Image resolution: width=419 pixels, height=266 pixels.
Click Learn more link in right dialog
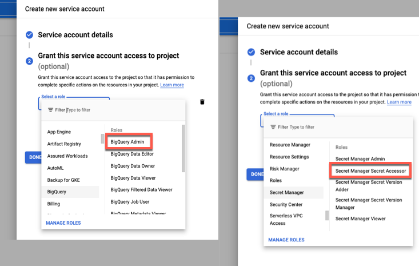[x=399, y=102]
